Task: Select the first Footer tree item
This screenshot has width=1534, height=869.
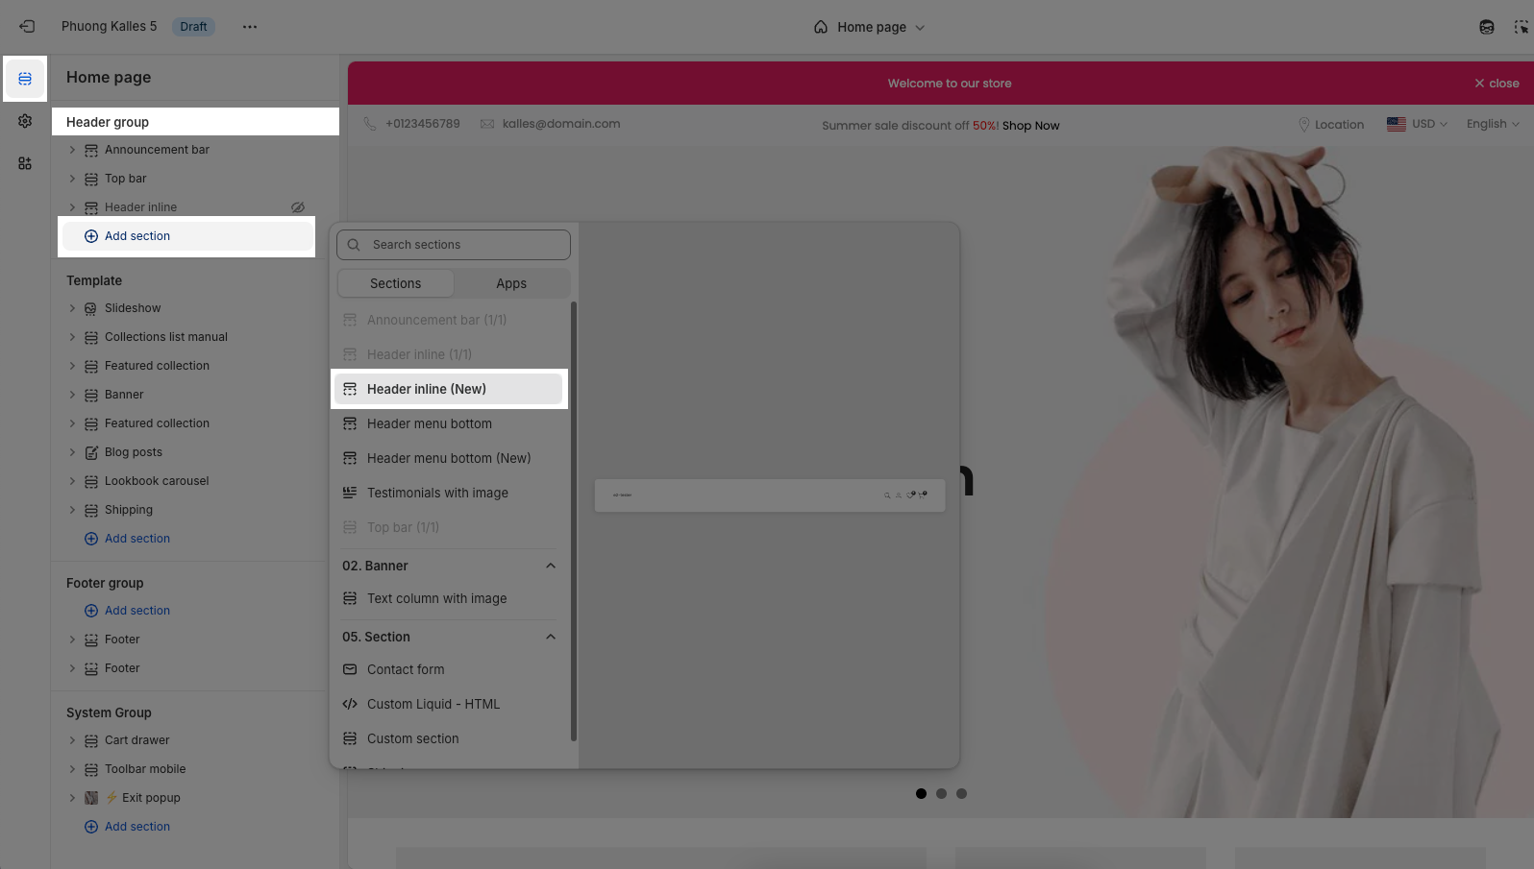Action: 122,640
